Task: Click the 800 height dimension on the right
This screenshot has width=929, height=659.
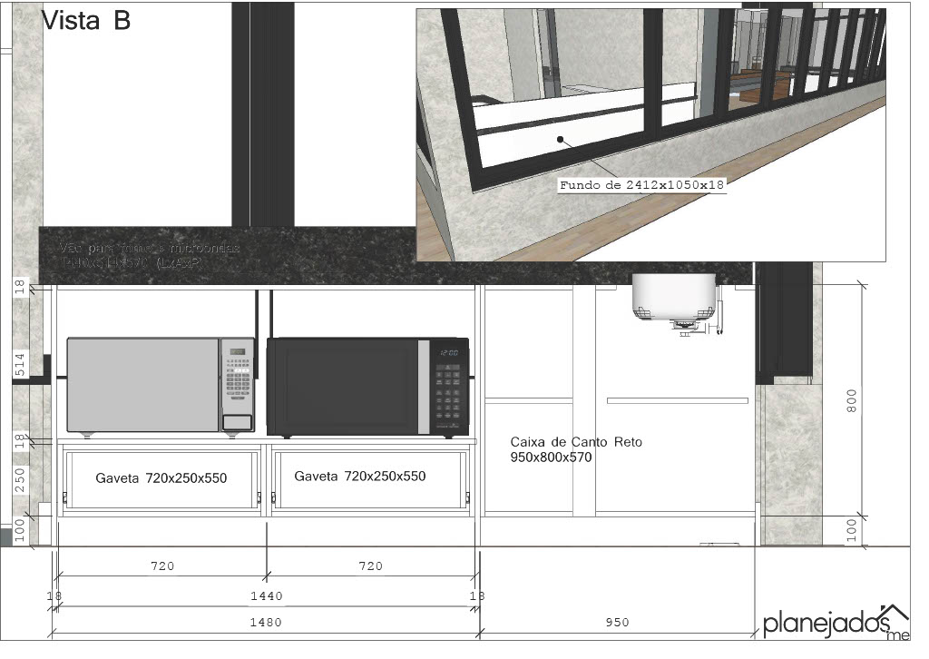Action: click(851, 401)
